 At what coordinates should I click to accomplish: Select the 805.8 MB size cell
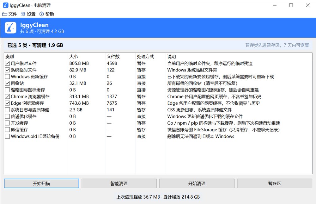pyautogui.click(x=79, y=63)
